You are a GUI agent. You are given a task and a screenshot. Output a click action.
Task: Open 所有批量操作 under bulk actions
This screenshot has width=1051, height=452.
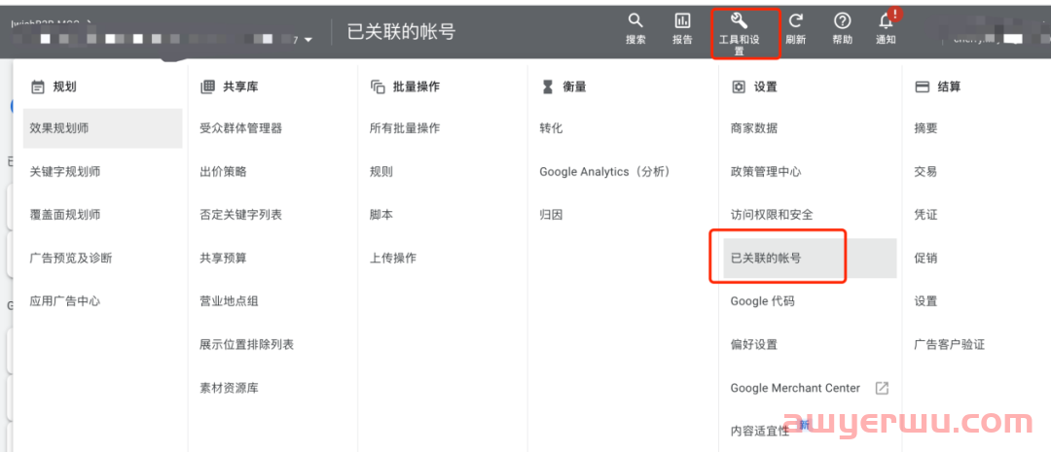click(405, 128)
